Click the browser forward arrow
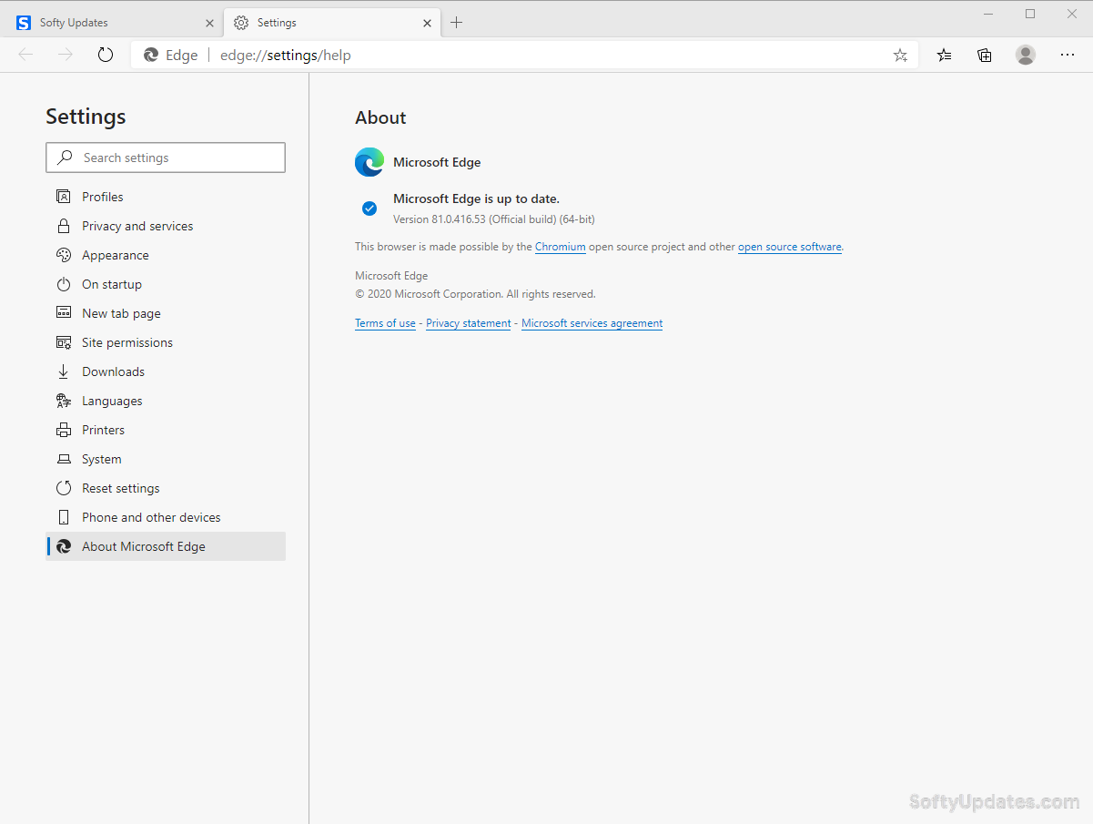 tap(66, 55)
